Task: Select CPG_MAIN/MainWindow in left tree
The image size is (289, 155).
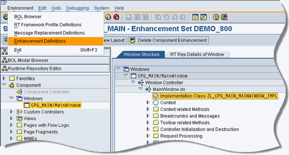Action: 52,105
